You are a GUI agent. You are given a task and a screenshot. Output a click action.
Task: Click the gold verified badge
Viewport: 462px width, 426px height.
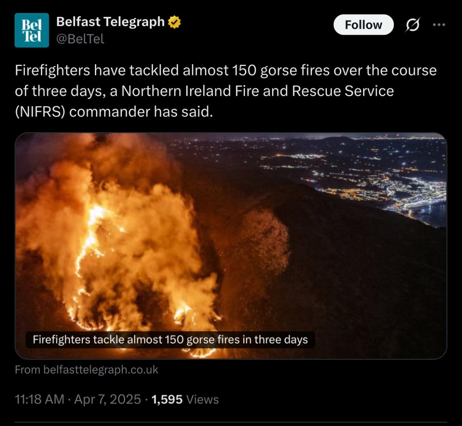point(174,22)
